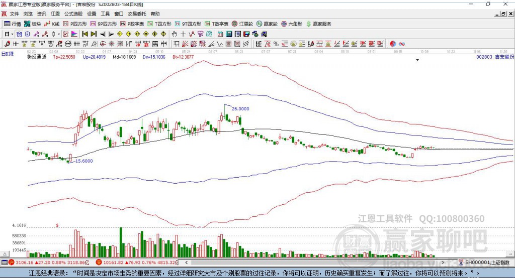Open 赢家服务 with dollar sign icon

[x=319, y=24]
